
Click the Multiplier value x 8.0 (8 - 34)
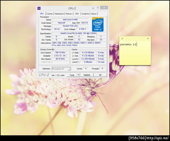(x=60, y=56)
